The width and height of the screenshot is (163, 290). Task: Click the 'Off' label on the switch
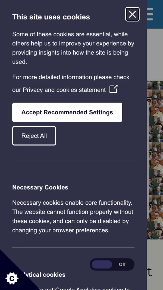122,264
